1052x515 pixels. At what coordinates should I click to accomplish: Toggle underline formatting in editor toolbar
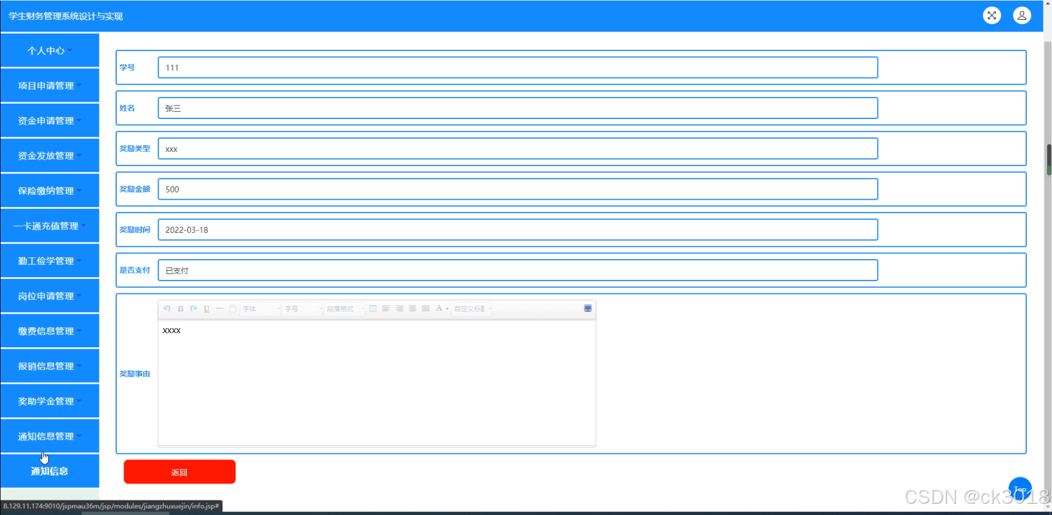(206, 309)
